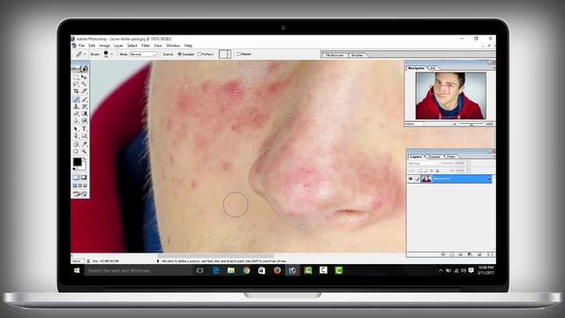Click the foreground color swatch
This screenshot has height=318, width=565.
(78, 162)
